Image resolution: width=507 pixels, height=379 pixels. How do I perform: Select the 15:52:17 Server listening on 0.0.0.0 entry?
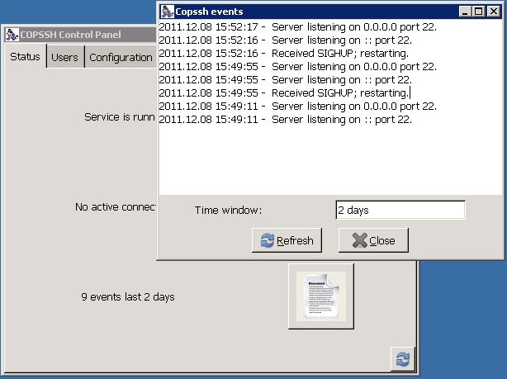pos(297,27)
